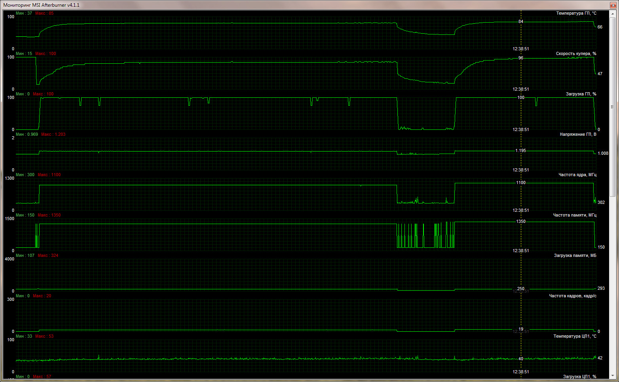Click the 'Мин : 33' CPU temperature minimum
This screenshot has width=619, height=382.
24,336
